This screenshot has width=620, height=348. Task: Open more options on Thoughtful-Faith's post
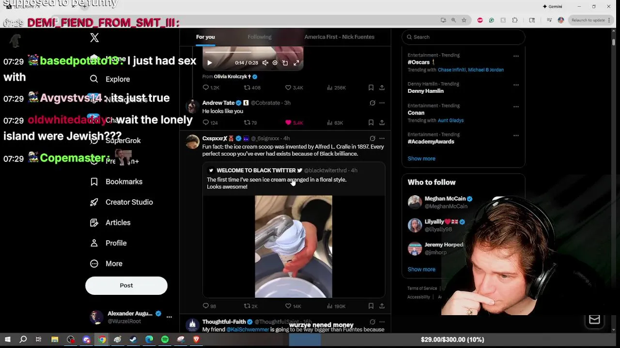tap(382, 322)
